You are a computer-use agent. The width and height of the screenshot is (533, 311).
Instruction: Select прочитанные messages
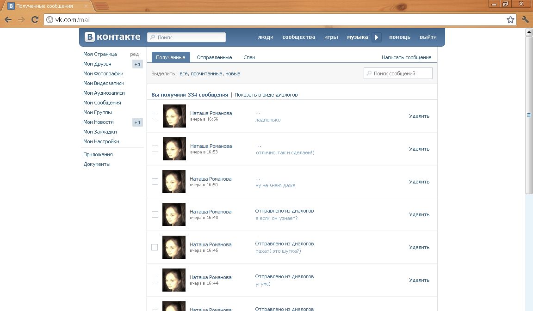[207, 73]
